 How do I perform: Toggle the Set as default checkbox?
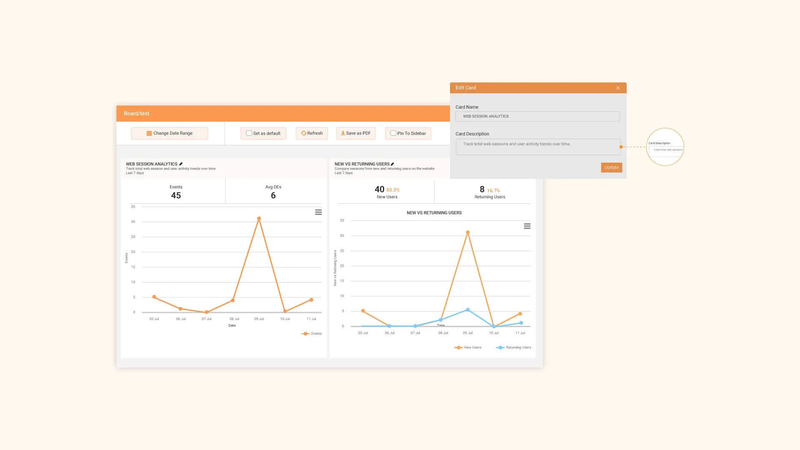click(x=249, y=133)
